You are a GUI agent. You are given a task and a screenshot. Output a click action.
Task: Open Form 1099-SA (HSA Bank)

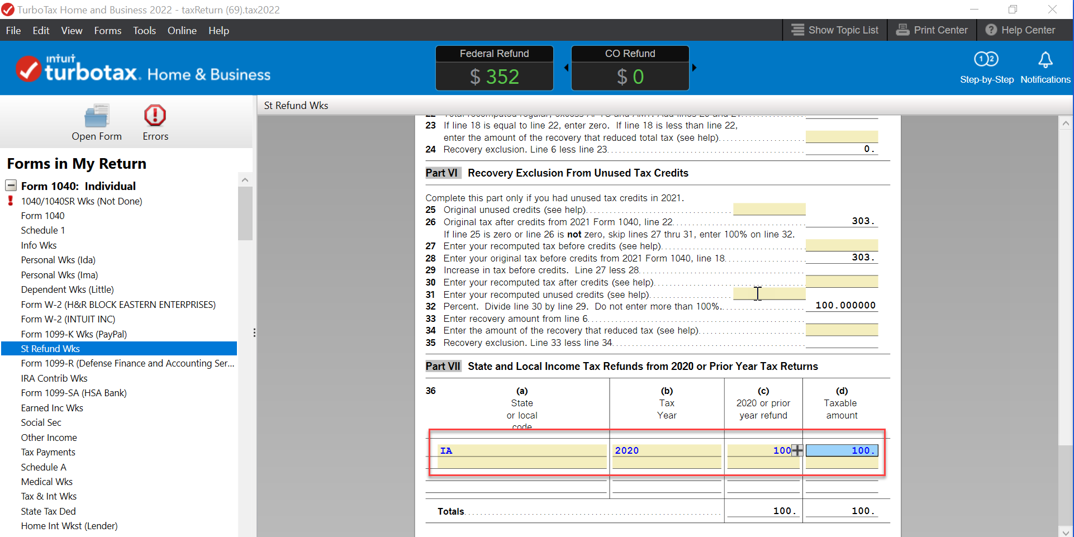(x=74, y=393)
